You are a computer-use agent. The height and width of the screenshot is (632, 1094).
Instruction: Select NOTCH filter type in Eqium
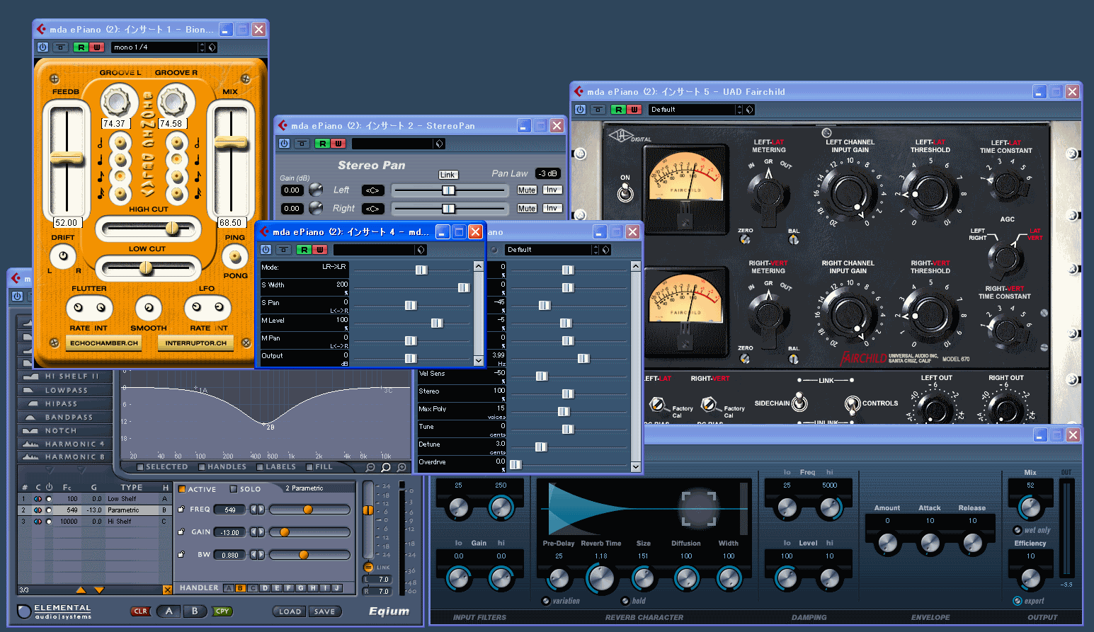[64, 430]
